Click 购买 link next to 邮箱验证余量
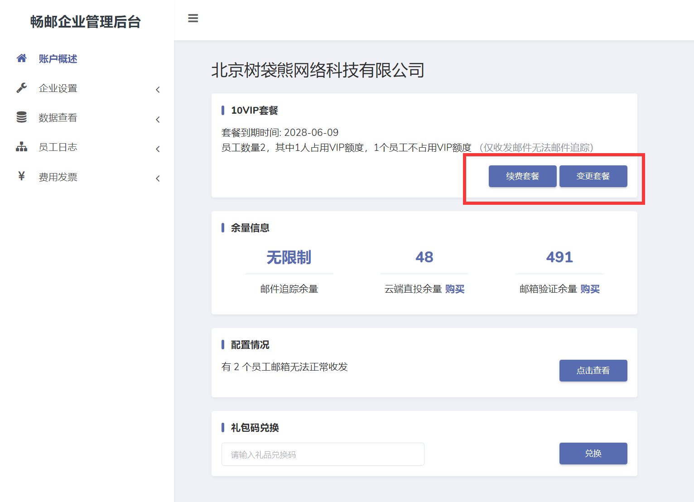The height and width of the screenshot is (502, 694). (x=590, y=289)
